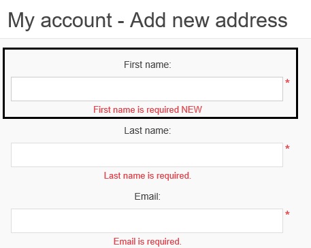
Task: Click 'Add new' words in the heading
Action: [x=170, y=20]
